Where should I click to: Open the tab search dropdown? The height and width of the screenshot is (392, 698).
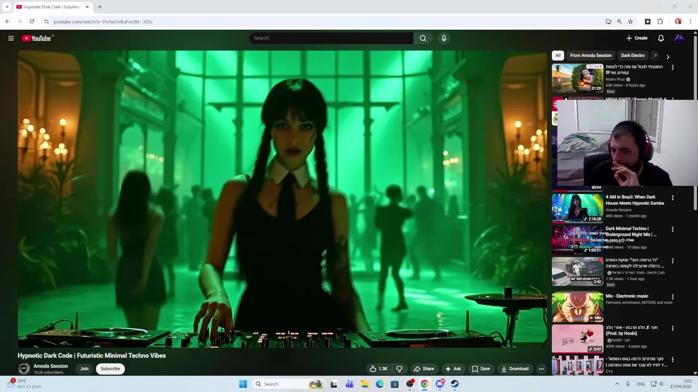(x=7, y=7)
